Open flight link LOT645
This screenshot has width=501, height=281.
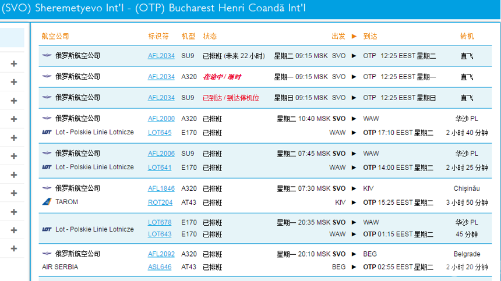160,133
